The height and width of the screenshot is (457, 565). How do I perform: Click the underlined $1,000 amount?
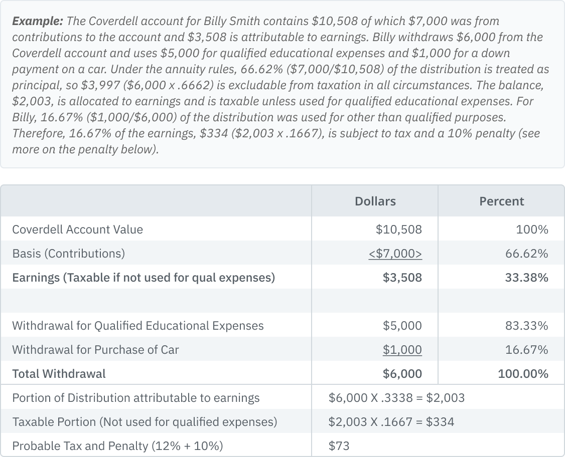pos(402,350)
